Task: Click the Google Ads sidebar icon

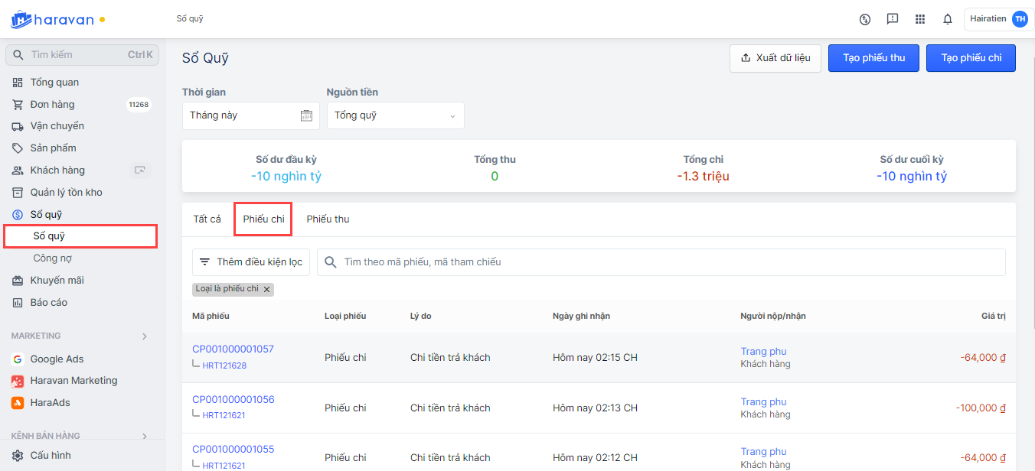Action: [18, 359]
